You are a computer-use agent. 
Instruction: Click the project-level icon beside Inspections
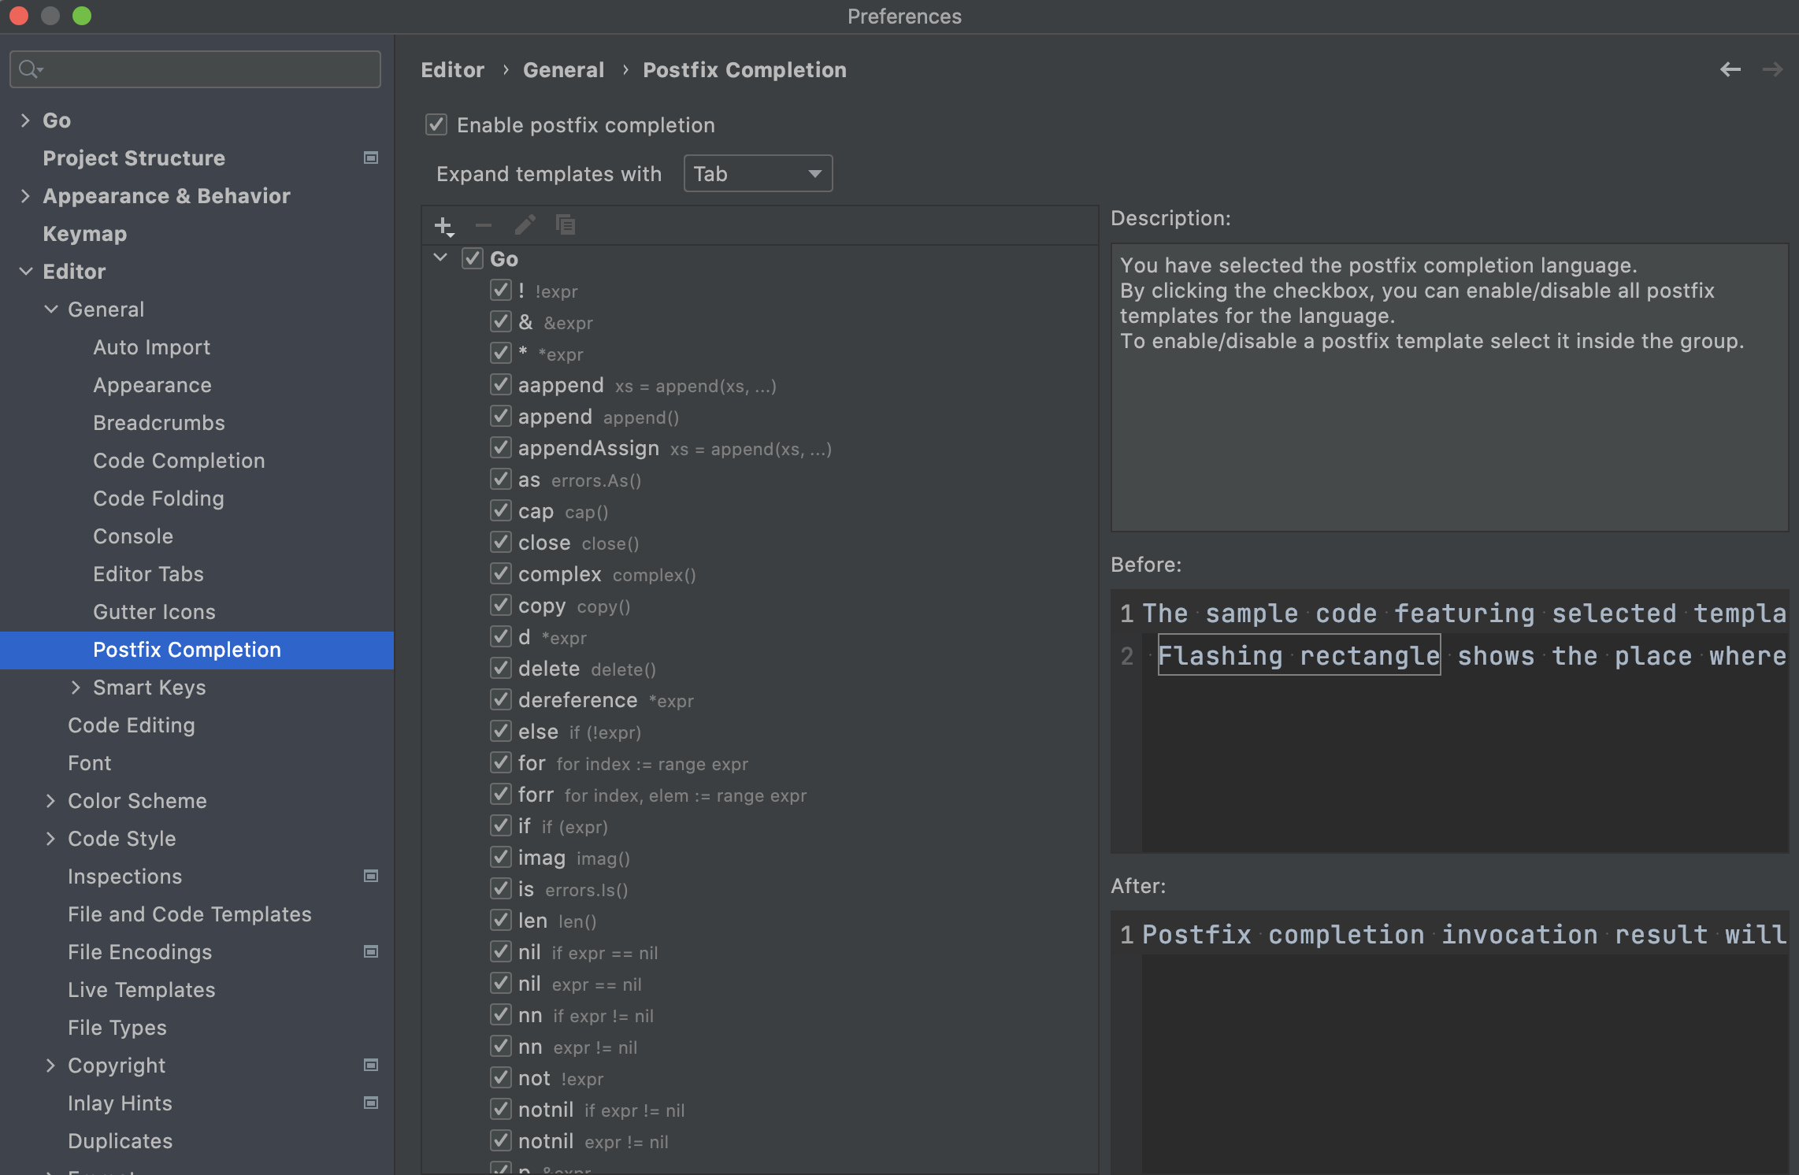click(370, 876)
